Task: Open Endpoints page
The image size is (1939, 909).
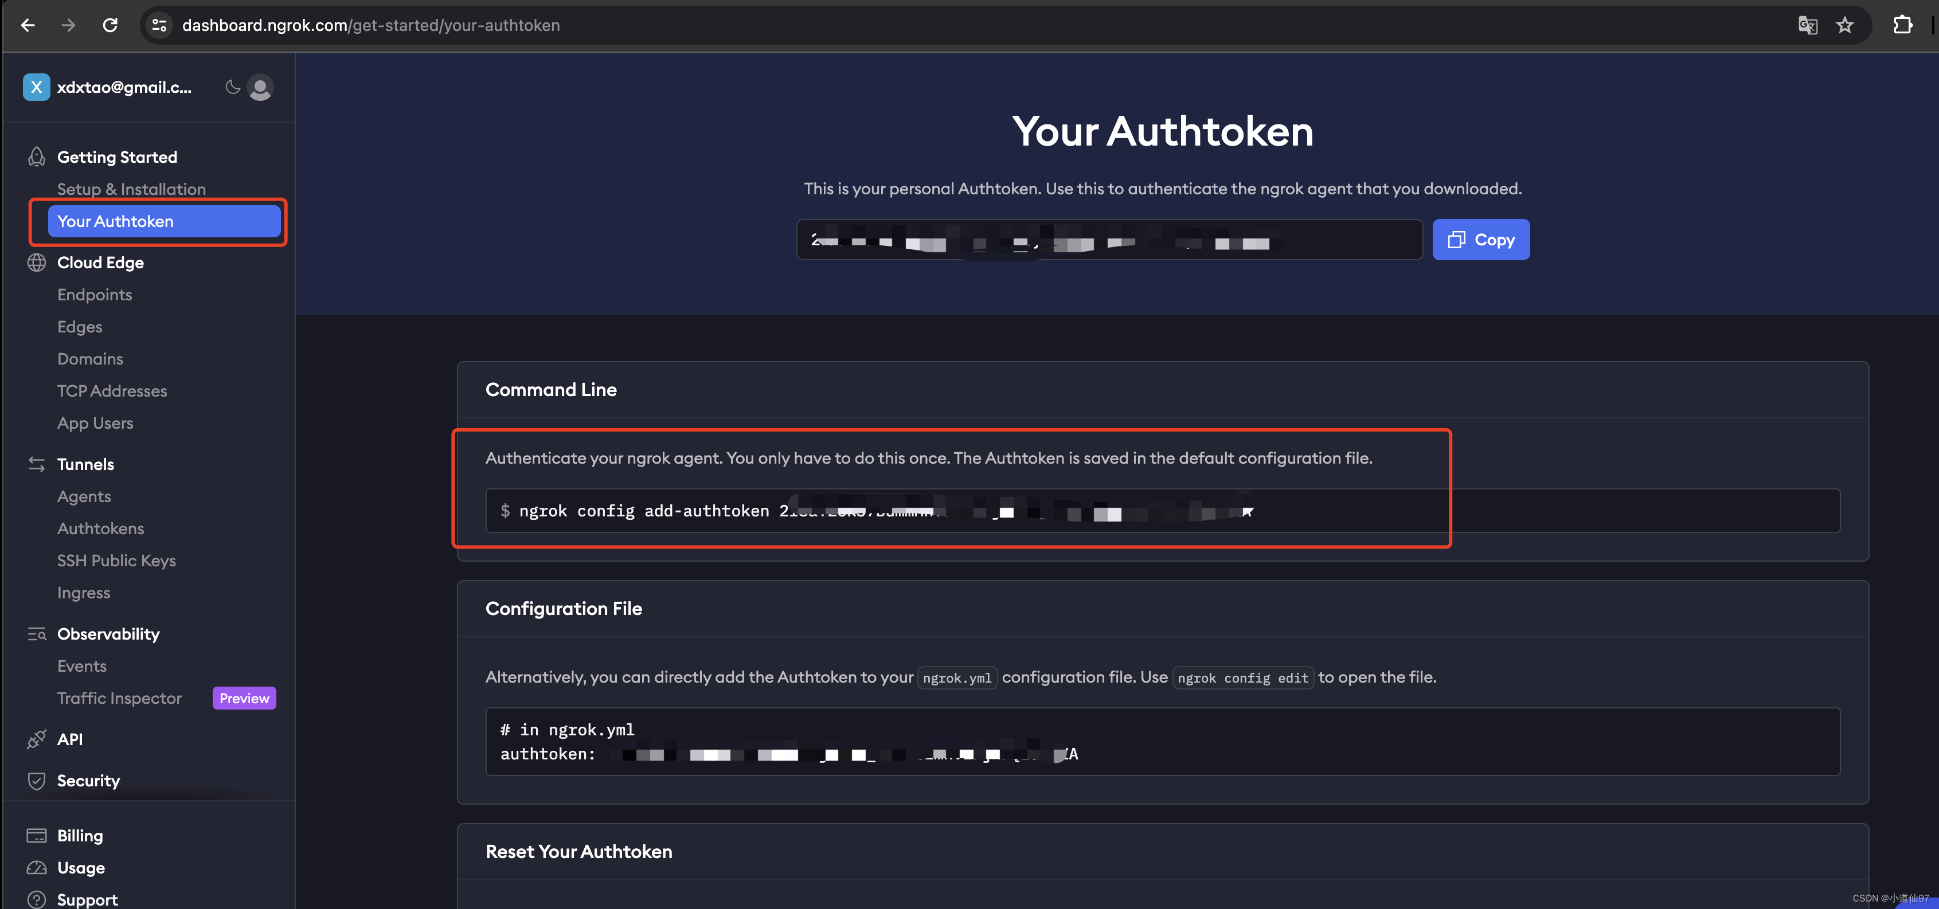Action: (95, 294)
